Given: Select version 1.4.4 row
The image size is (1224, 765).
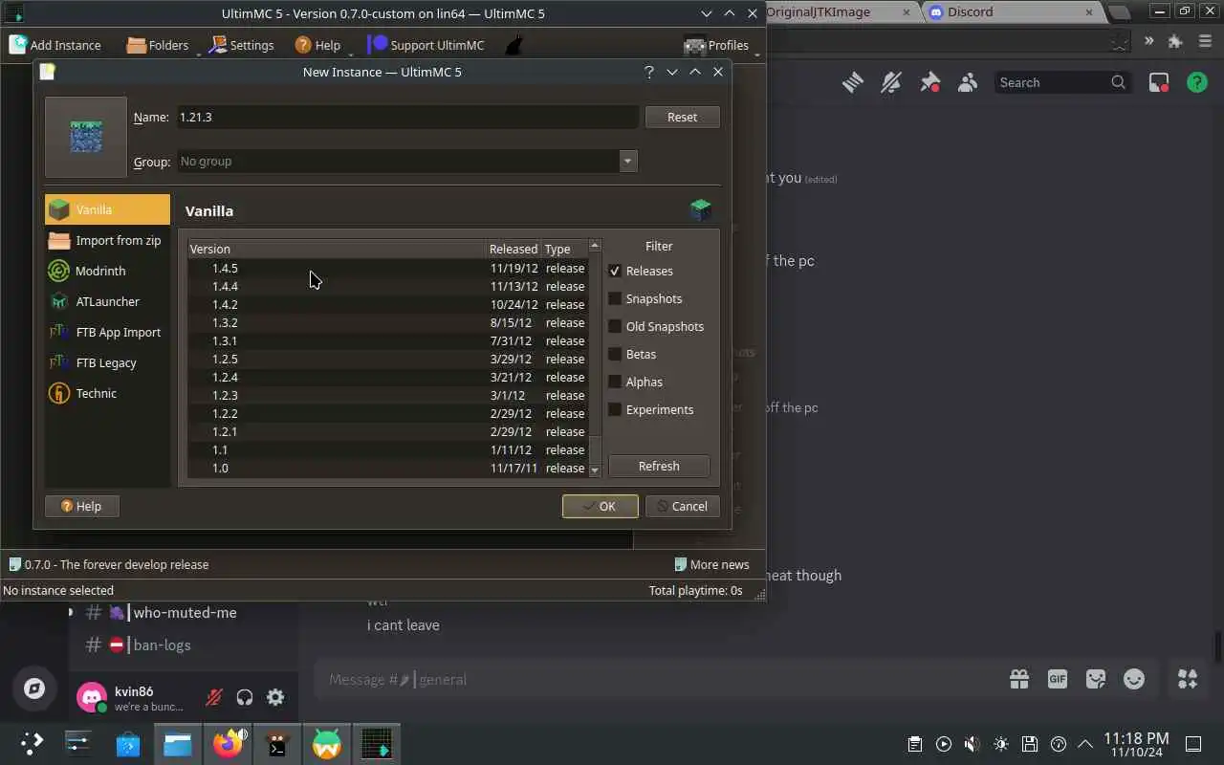Looking at the screenshot, I should [387, 286].
